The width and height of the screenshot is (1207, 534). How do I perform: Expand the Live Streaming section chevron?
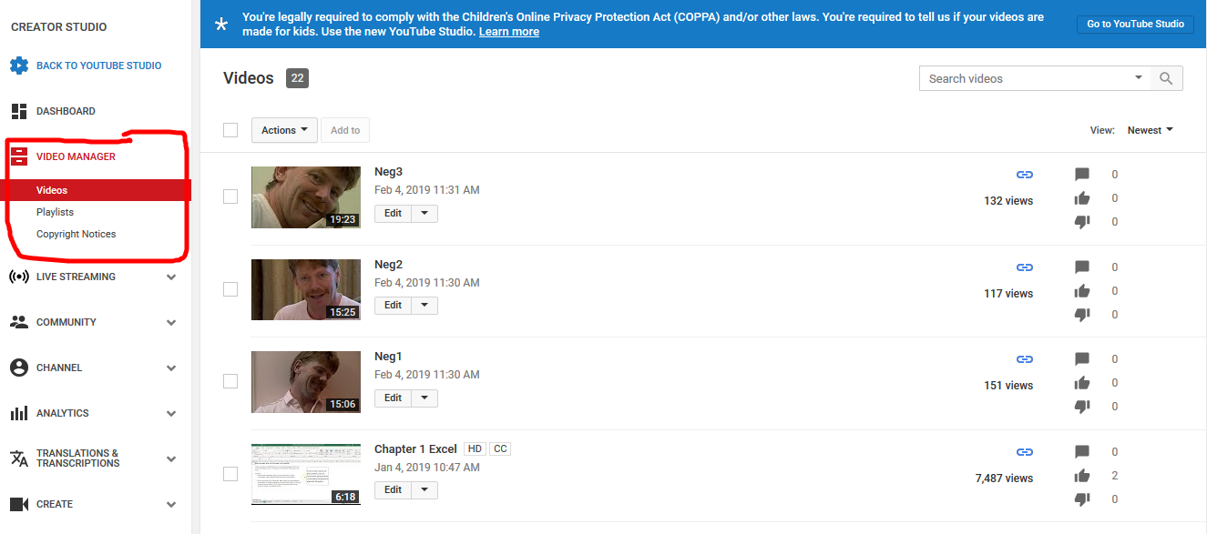(171, 277)
